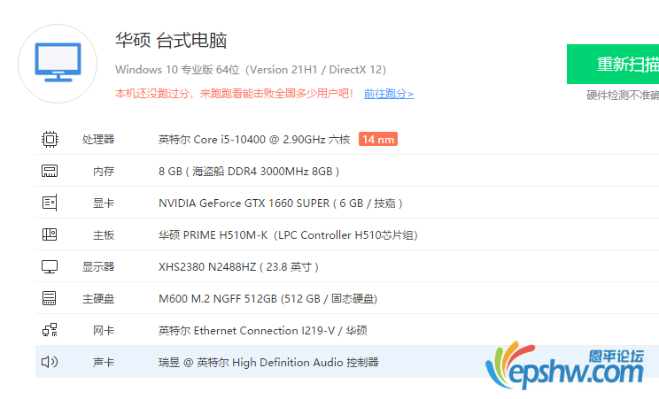Image resolution: width=659 pixels, height=399 pixels.
Task: Click the Ethernet Connection I219-V text
Action: 263,331
